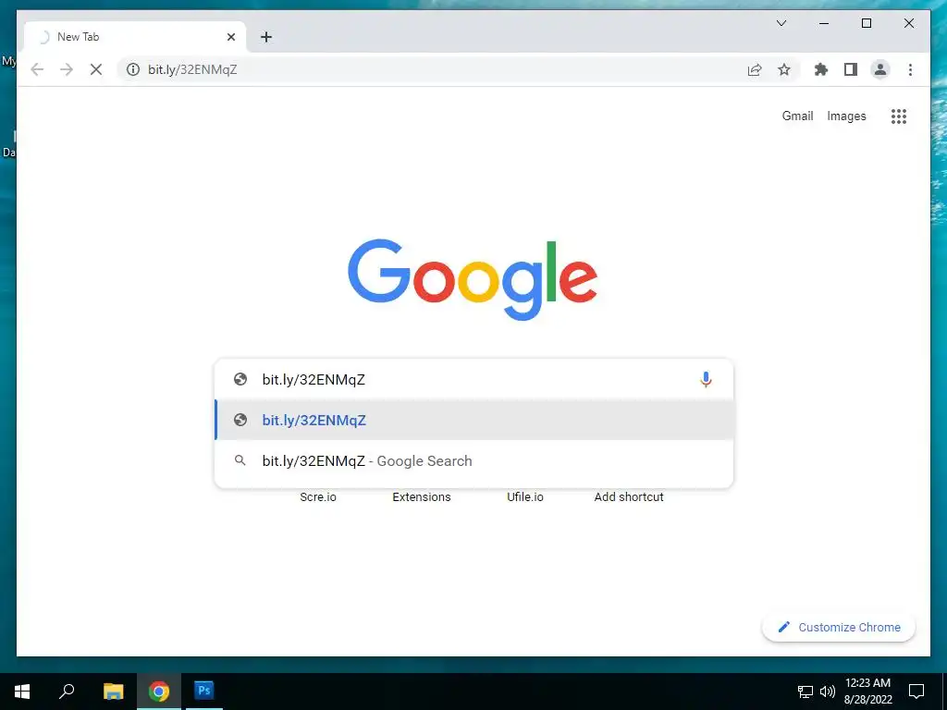Open the Extensions shortcut on the new tab page

pyautogui.click(x=422, y=496)
